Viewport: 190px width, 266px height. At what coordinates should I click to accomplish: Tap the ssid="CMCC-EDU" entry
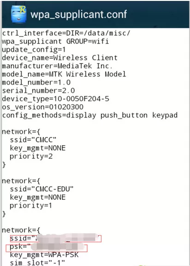(42, 189)
